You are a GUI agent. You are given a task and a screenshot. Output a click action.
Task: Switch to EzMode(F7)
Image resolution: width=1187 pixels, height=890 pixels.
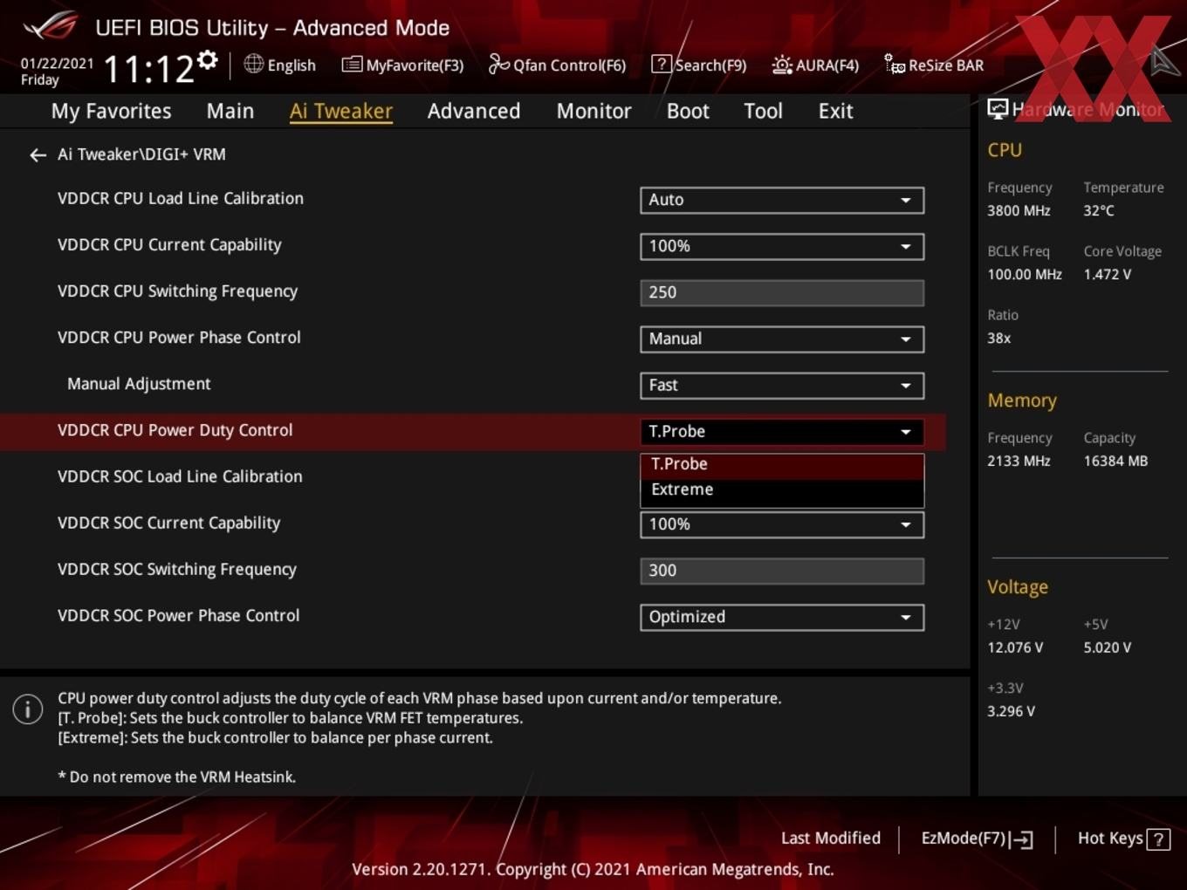977,839
